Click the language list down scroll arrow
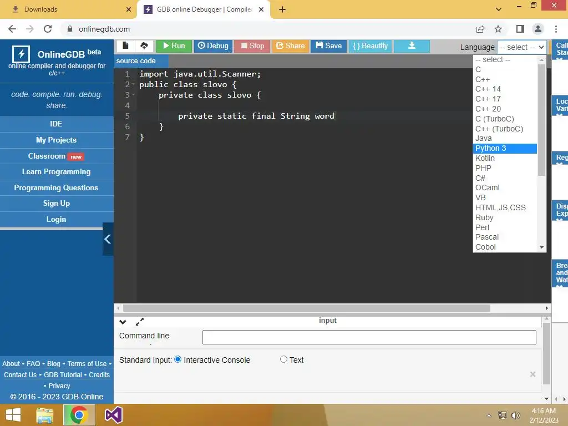568x426 pixels. [541, 247]
